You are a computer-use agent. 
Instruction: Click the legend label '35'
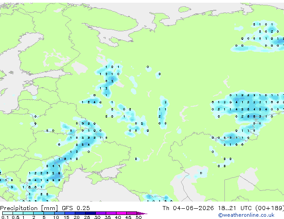[x=108, y=217]
